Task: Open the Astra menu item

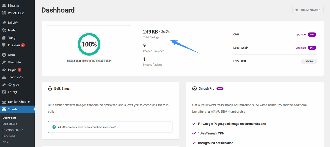Action: 17,55
